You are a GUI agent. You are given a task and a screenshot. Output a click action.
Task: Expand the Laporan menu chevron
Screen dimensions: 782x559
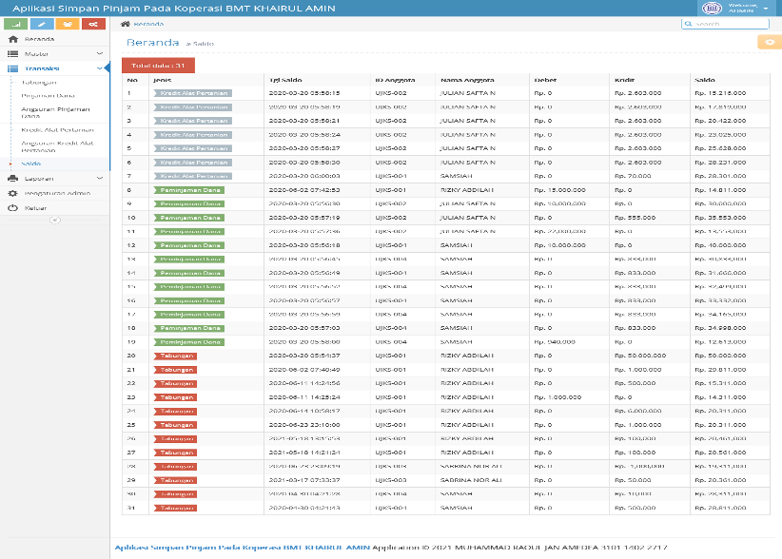(x=99, y=178)
